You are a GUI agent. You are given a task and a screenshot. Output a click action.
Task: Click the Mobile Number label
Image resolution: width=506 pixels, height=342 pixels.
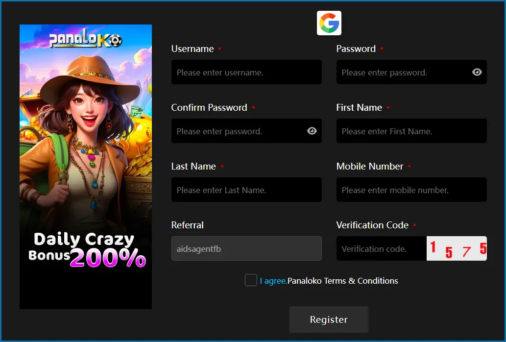click(x=370, y=166)
